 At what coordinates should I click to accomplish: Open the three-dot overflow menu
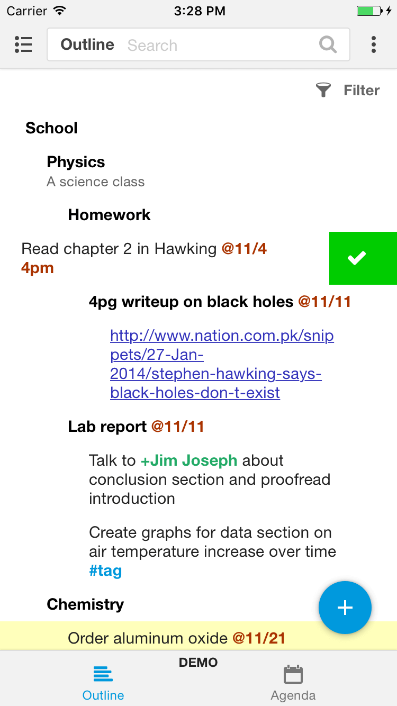[x=374, y=45]
